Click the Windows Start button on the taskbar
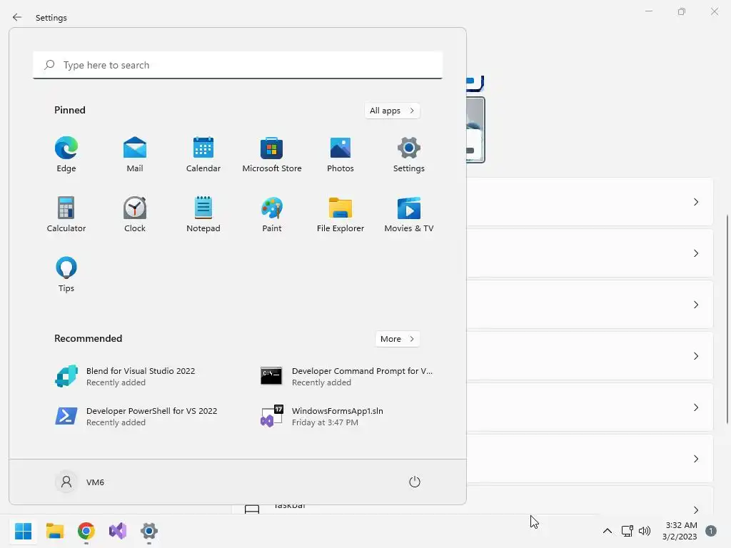The image size is (731, 548). coord(24,531)
